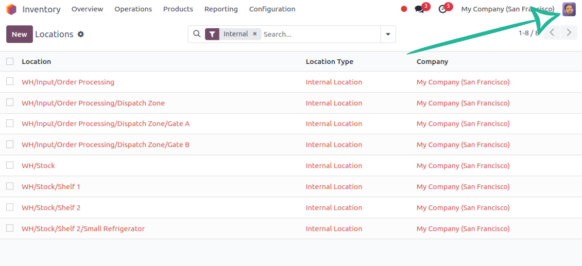Screen dimensions: 582x266
Task: Click into the Search input field
Action: 319,34
